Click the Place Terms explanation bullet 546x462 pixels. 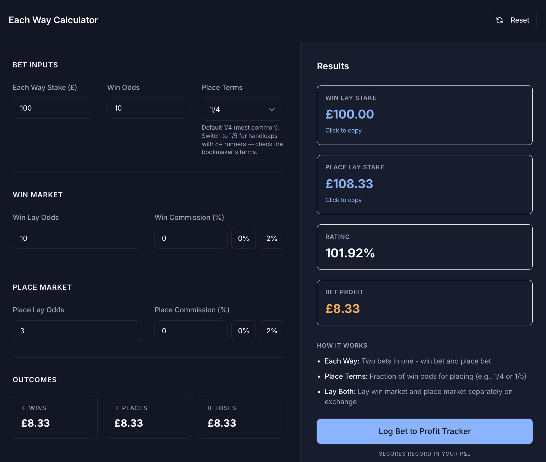pyautogui.click(x=425, y=376)
